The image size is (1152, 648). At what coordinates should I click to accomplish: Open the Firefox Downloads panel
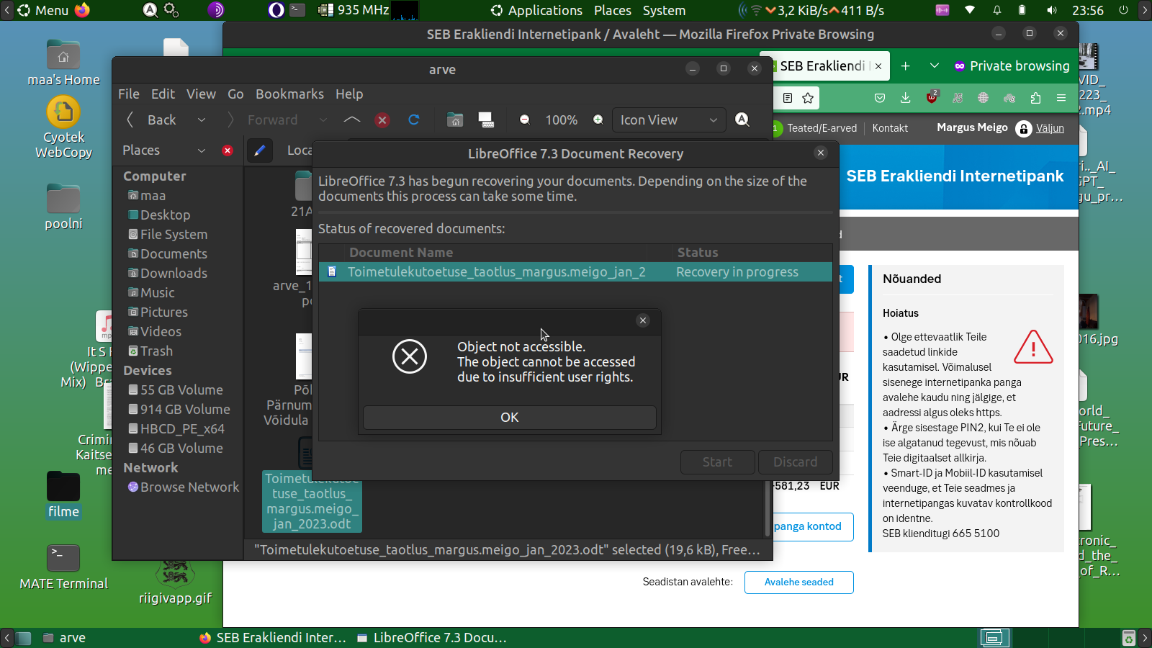[x=906, y=98]
